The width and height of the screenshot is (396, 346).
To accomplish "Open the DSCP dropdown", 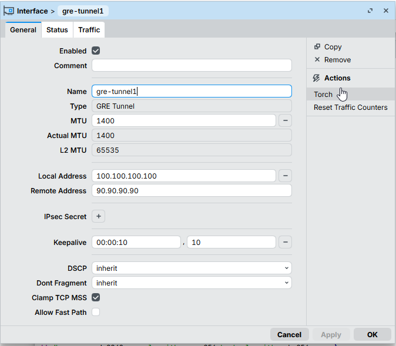I will point(192,268).
